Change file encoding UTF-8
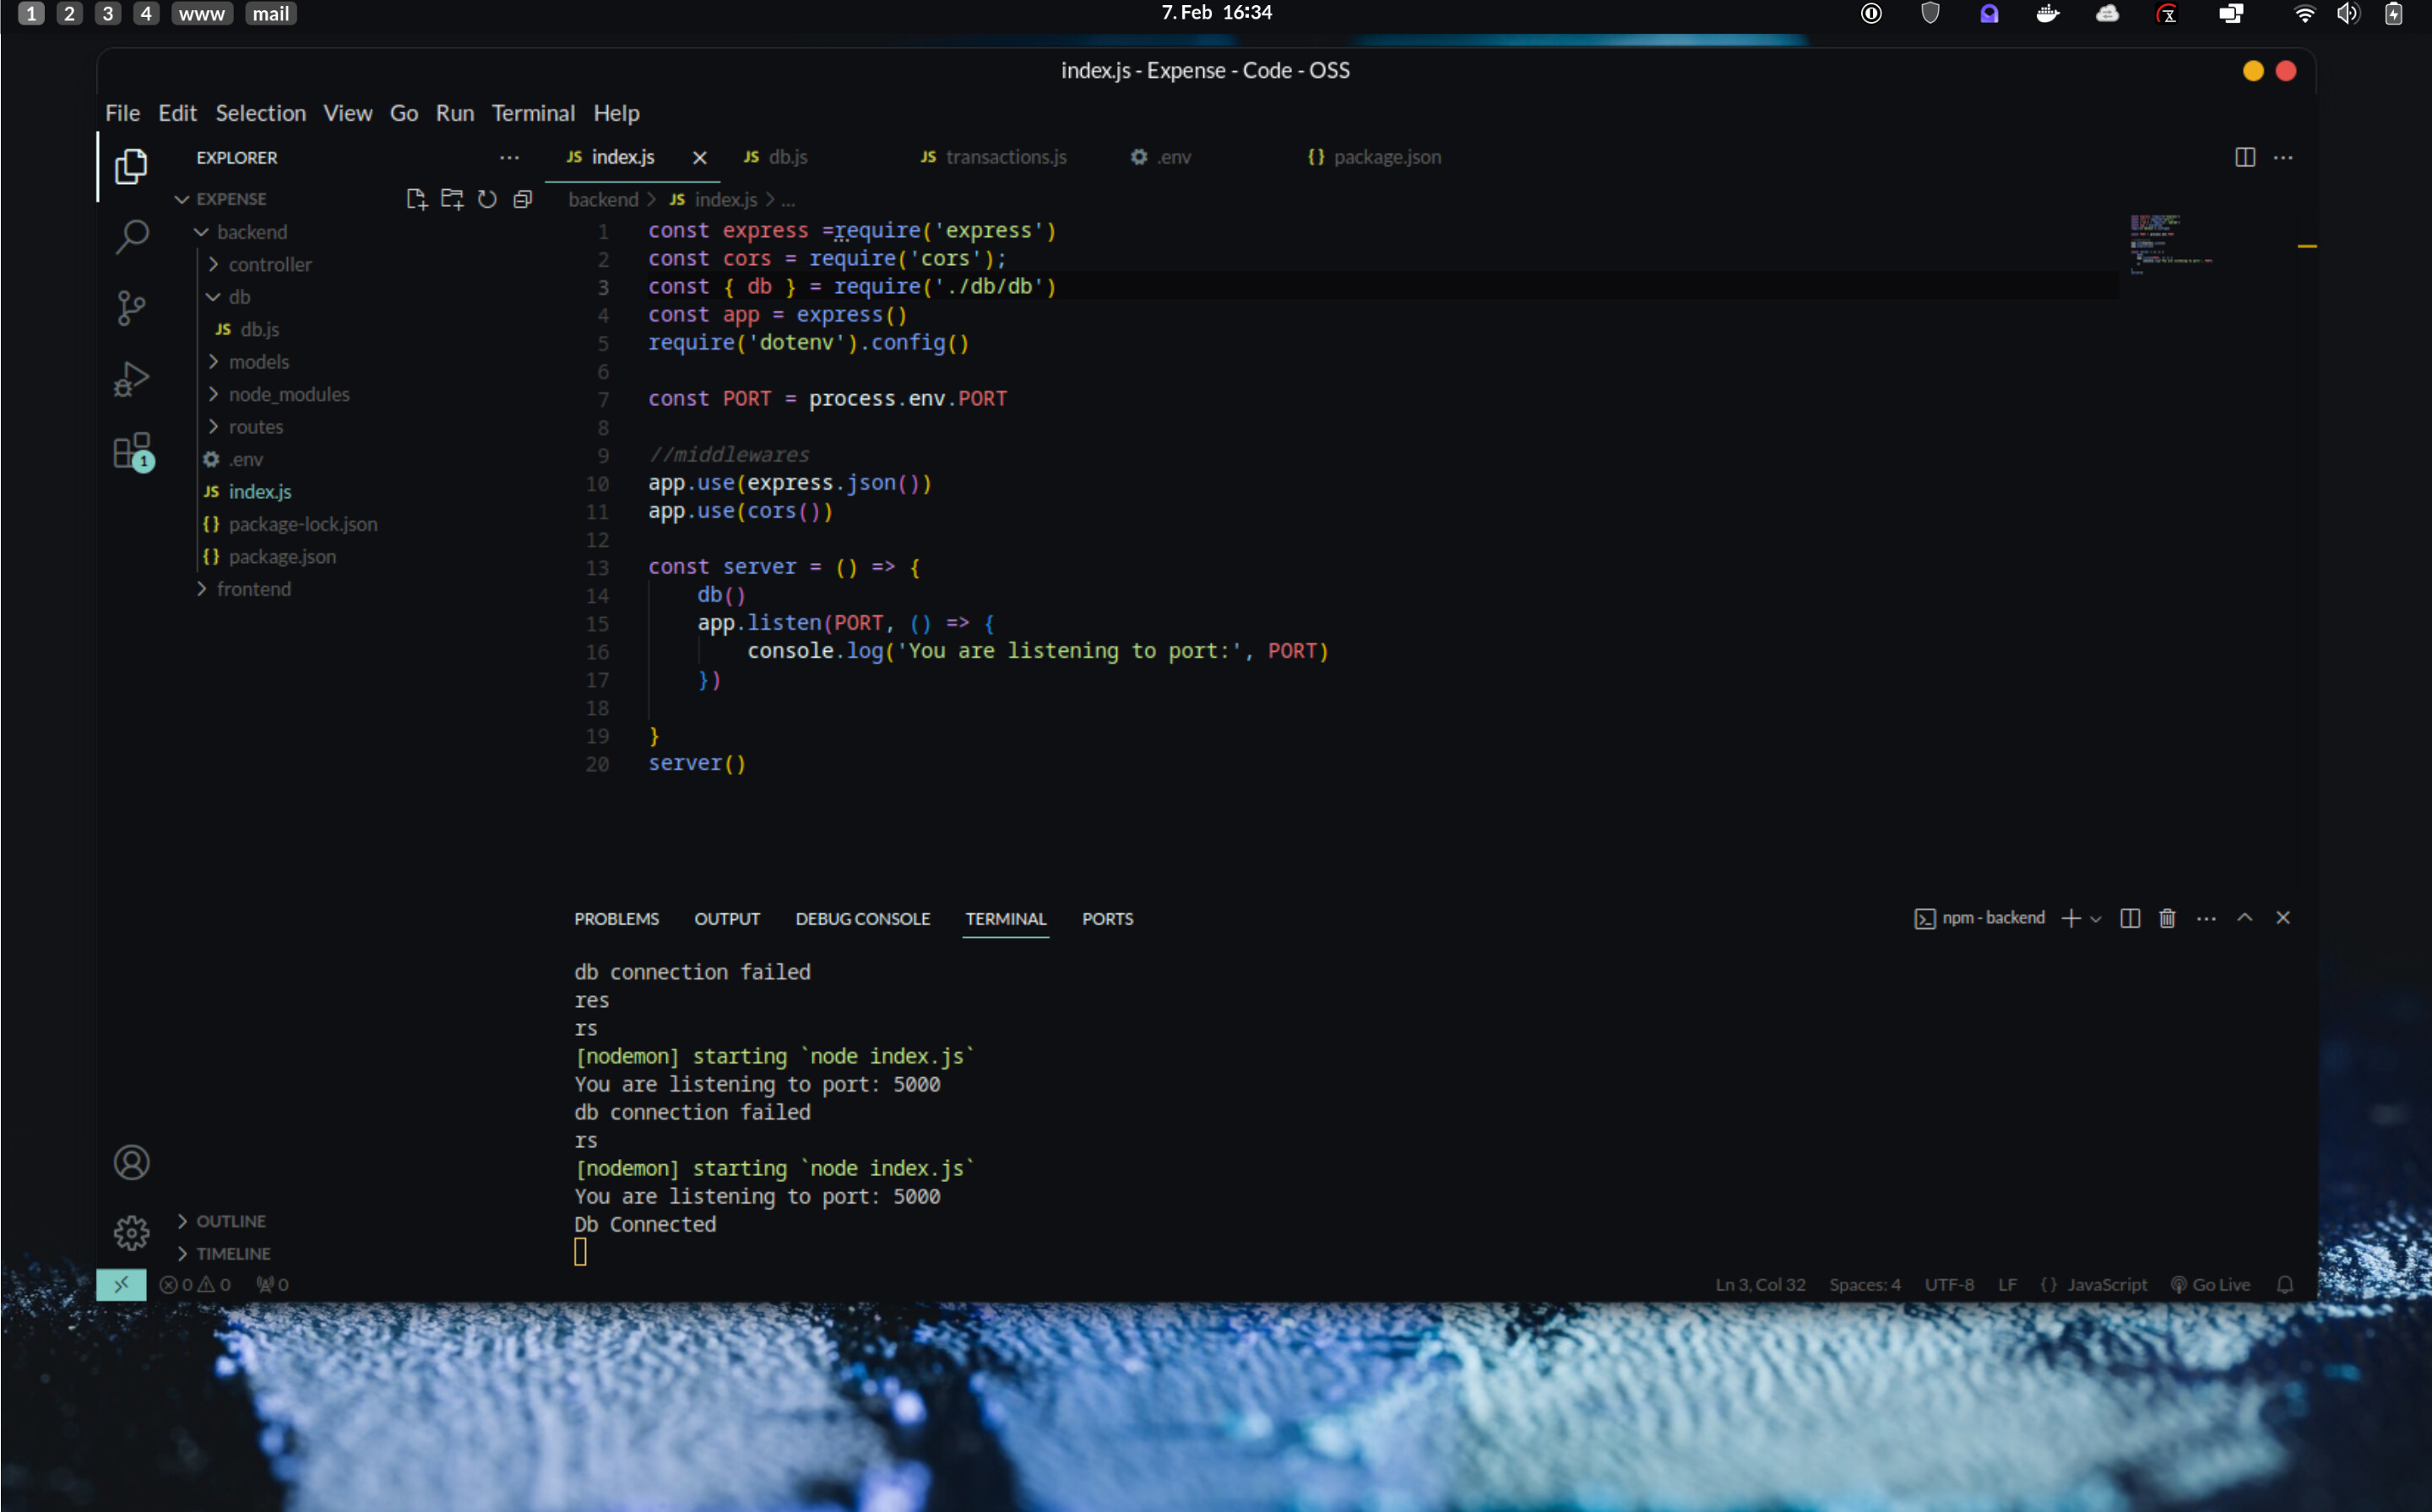The height and width of the screenshot is (1512, 2432). 1949,1284
